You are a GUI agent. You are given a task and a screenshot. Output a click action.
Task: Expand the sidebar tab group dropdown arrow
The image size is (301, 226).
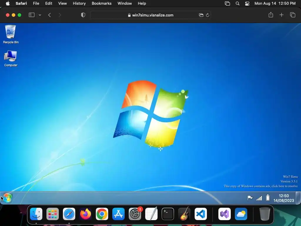pyautogui.click(x=40, y=15)
